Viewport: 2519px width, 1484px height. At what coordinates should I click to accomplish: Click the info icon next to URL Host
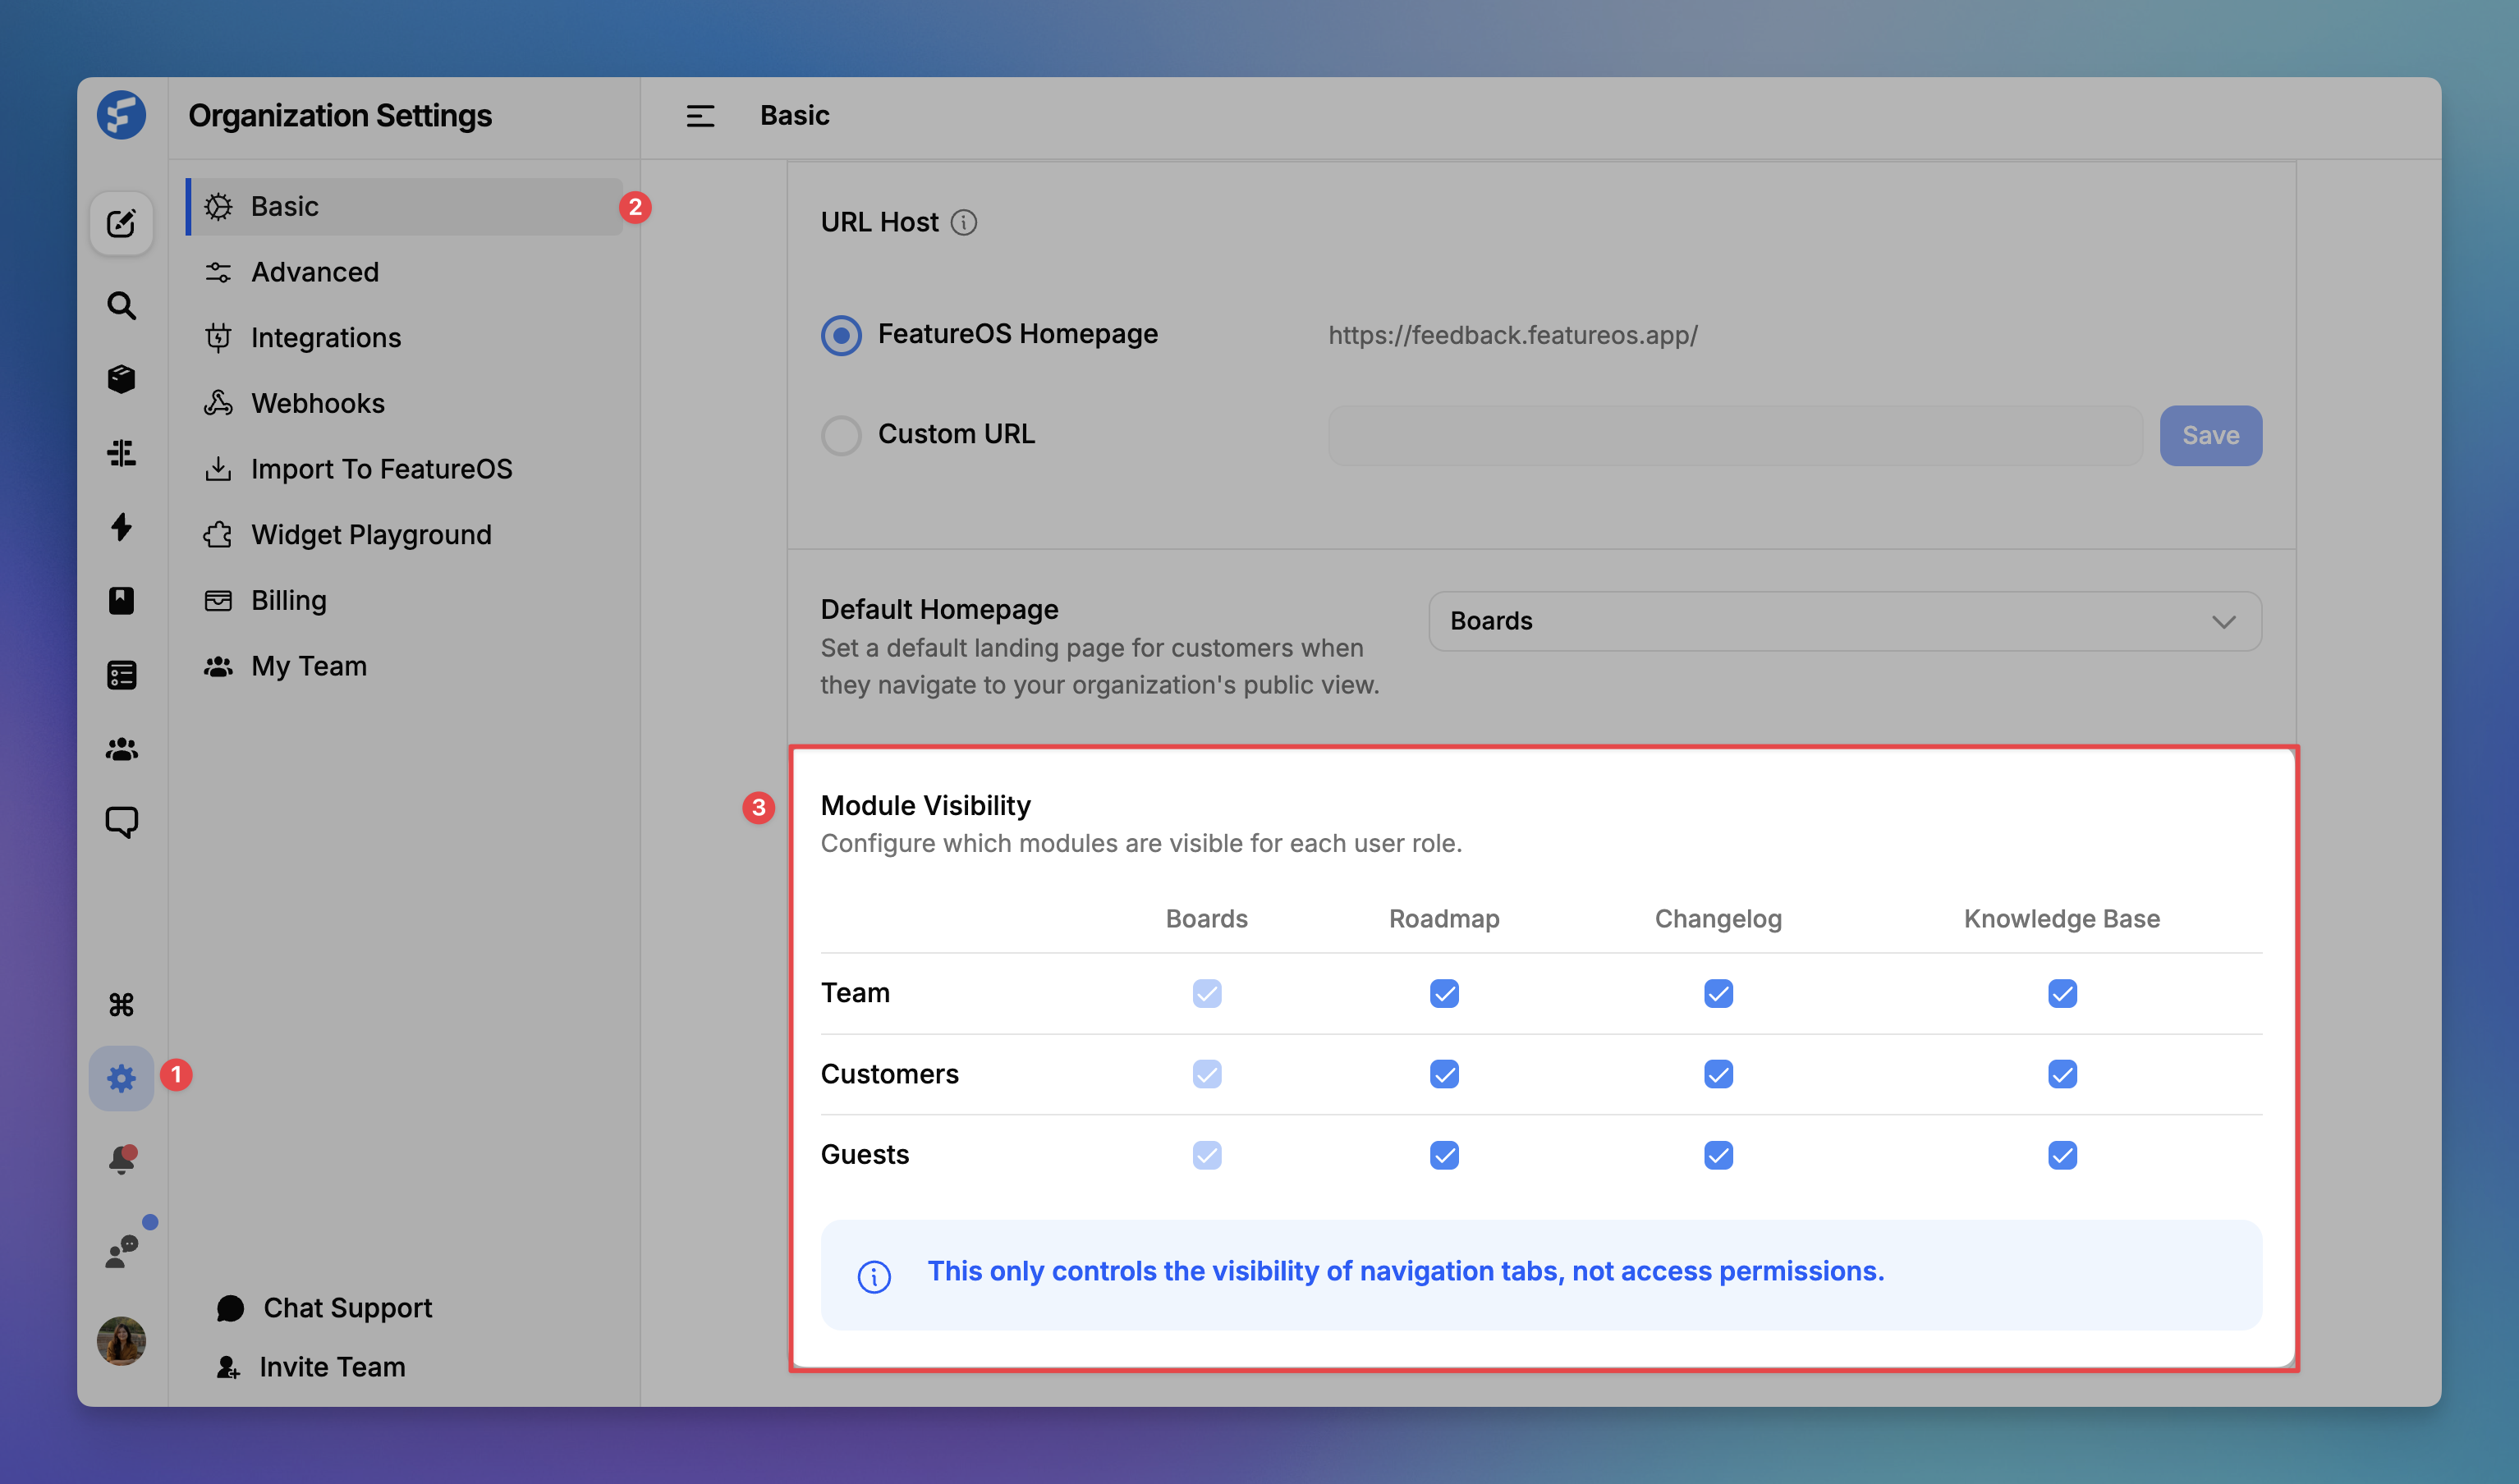tap(963, 222)
